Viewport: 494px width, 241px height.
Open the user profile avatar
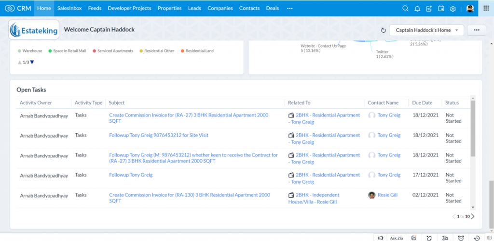click(x=470, y=9)
